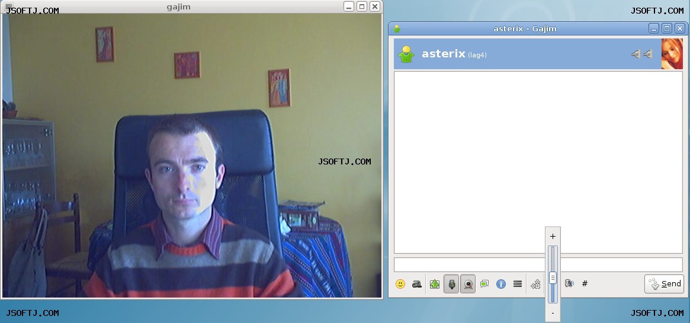Open the text formatting options icon
Image resolution: width=690 pixels, height=323 pixels.
point(417,284)
